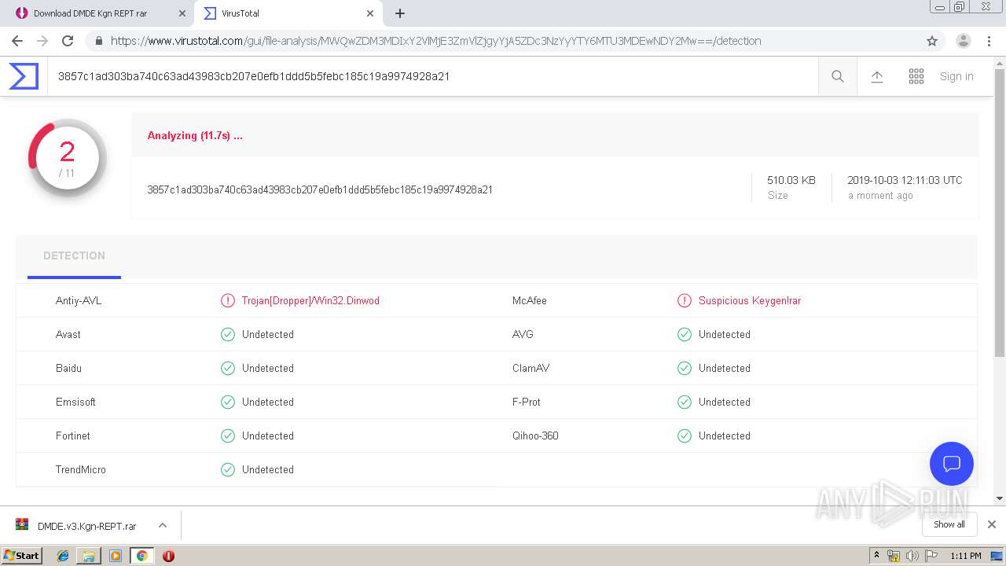Click Emsisoft undetected checkmark icon
The width and height of the screenshot is (1006, 566).
[228, 402]
